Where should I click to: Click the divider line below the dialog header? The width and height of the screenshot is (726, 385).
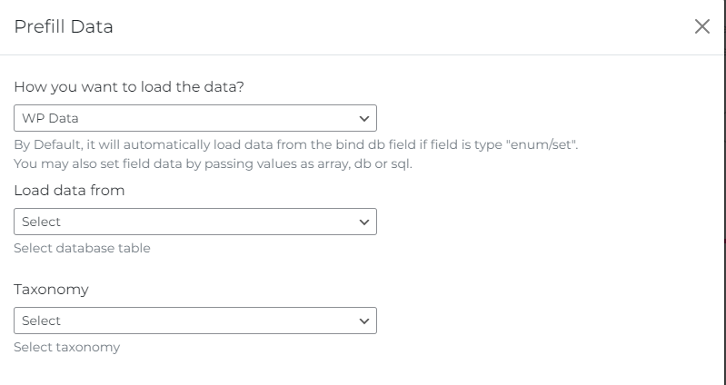(x=363, y=54)
